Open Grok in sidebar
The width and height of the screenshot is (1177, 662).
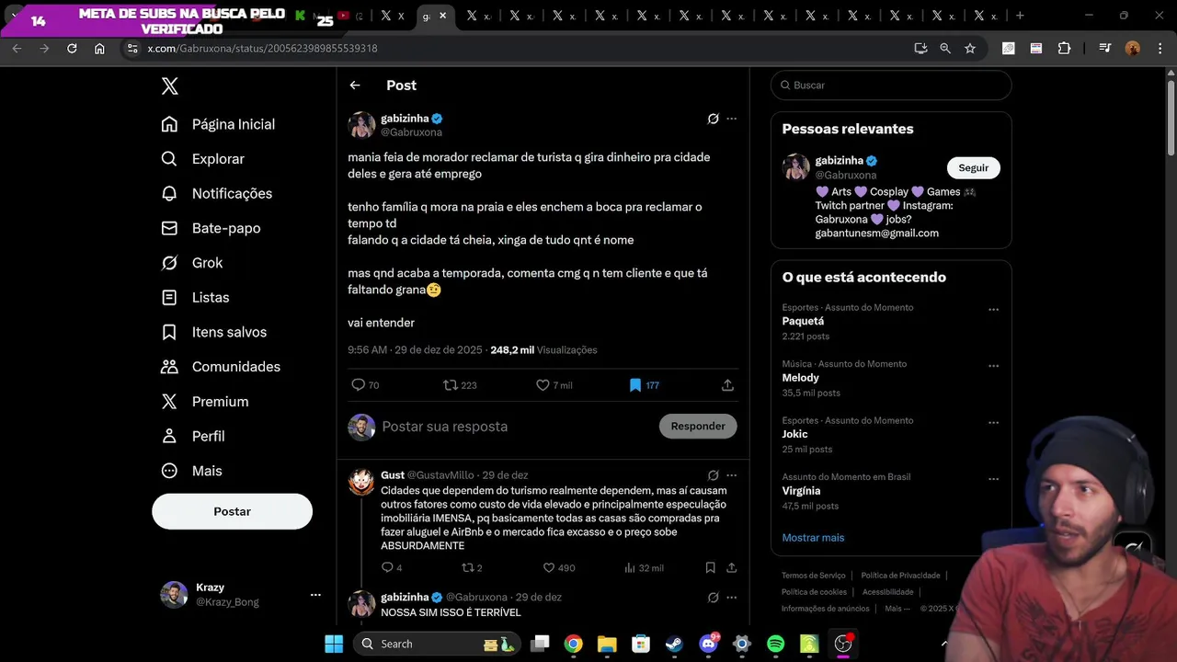pos(192,263)
